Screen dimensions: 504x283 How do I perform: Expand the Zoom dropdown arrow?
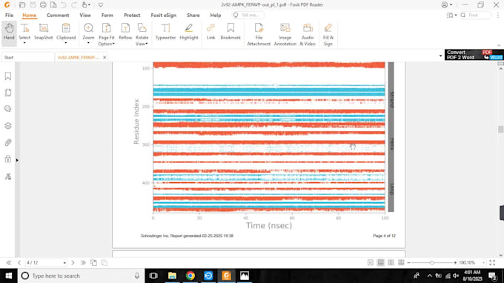click(88, 43)
